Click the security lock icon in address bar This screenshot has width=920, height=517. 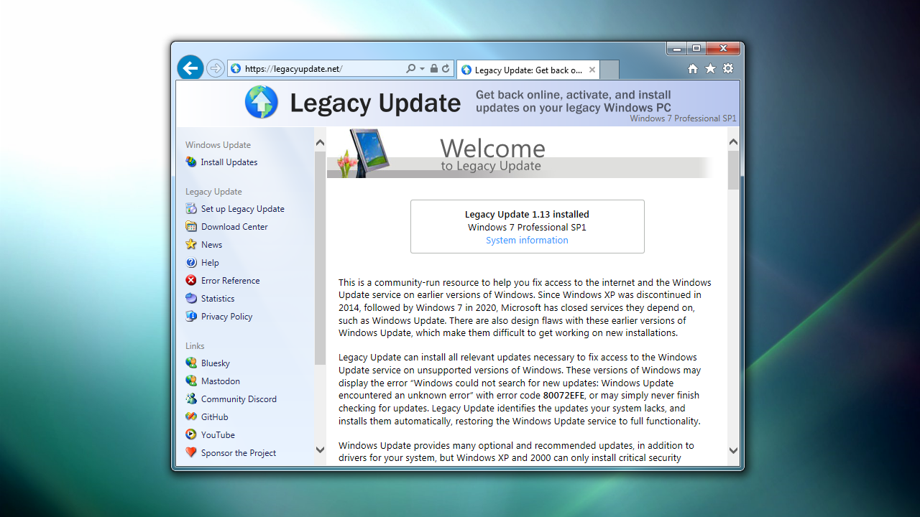[434, 67]
